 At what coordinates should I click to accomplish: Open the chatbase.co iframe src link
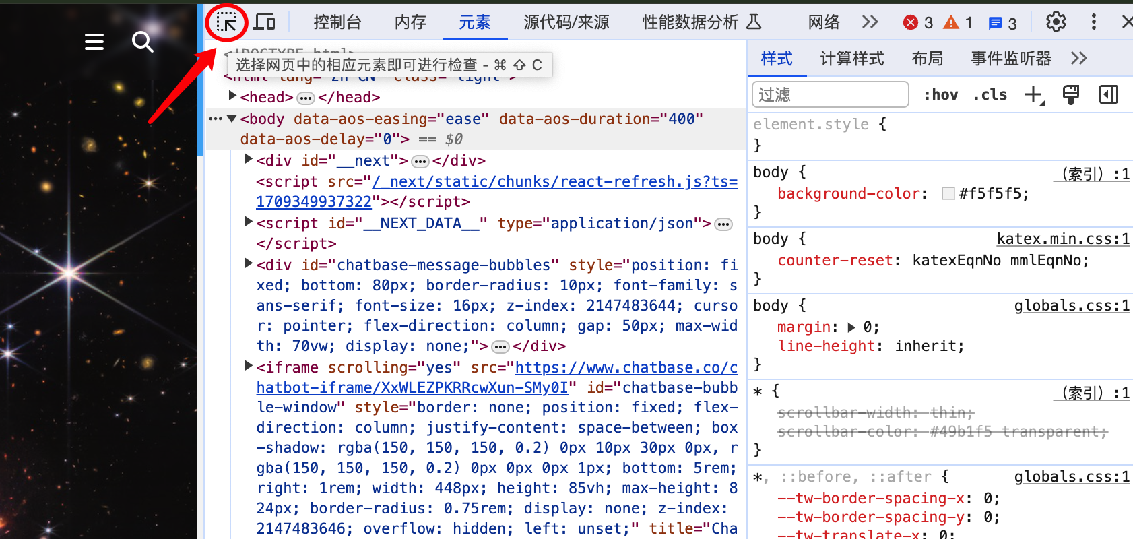coord(497,377)
